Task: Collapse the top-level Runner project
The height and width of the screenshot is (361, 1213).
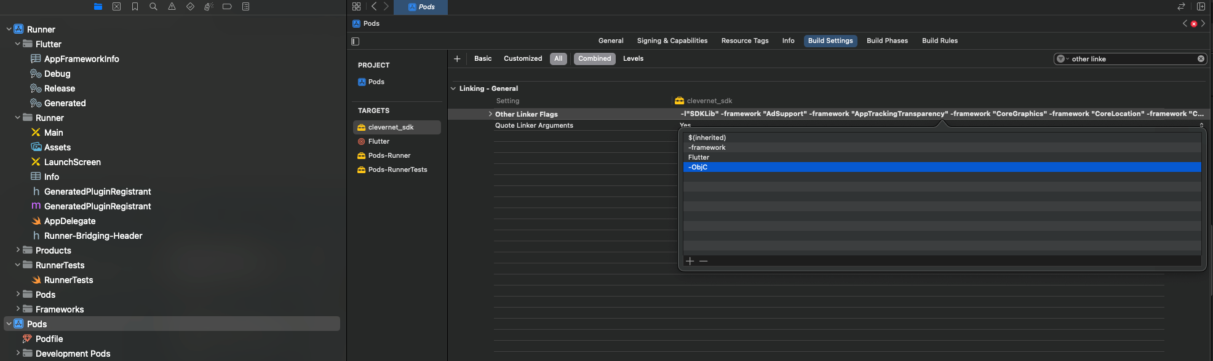Action: coord(9,29)
